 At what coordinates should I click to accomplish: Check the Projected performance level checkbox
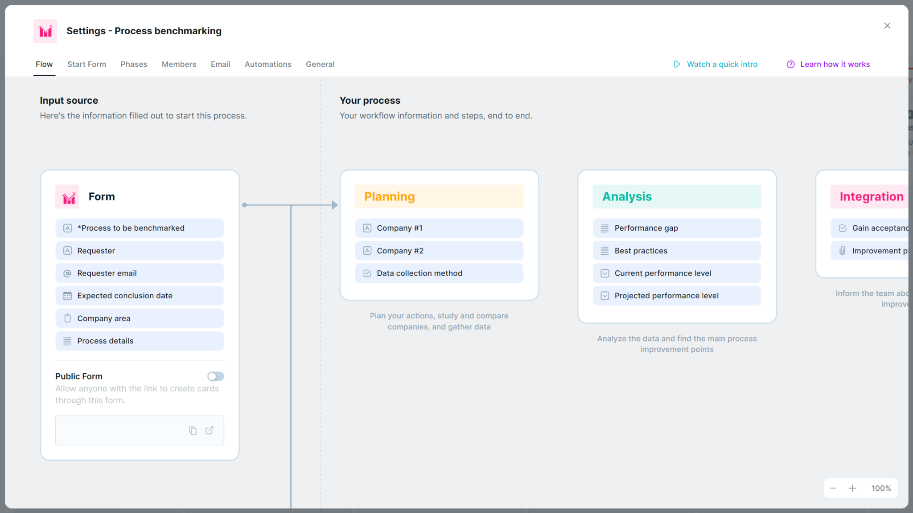[x=605, y=295]
